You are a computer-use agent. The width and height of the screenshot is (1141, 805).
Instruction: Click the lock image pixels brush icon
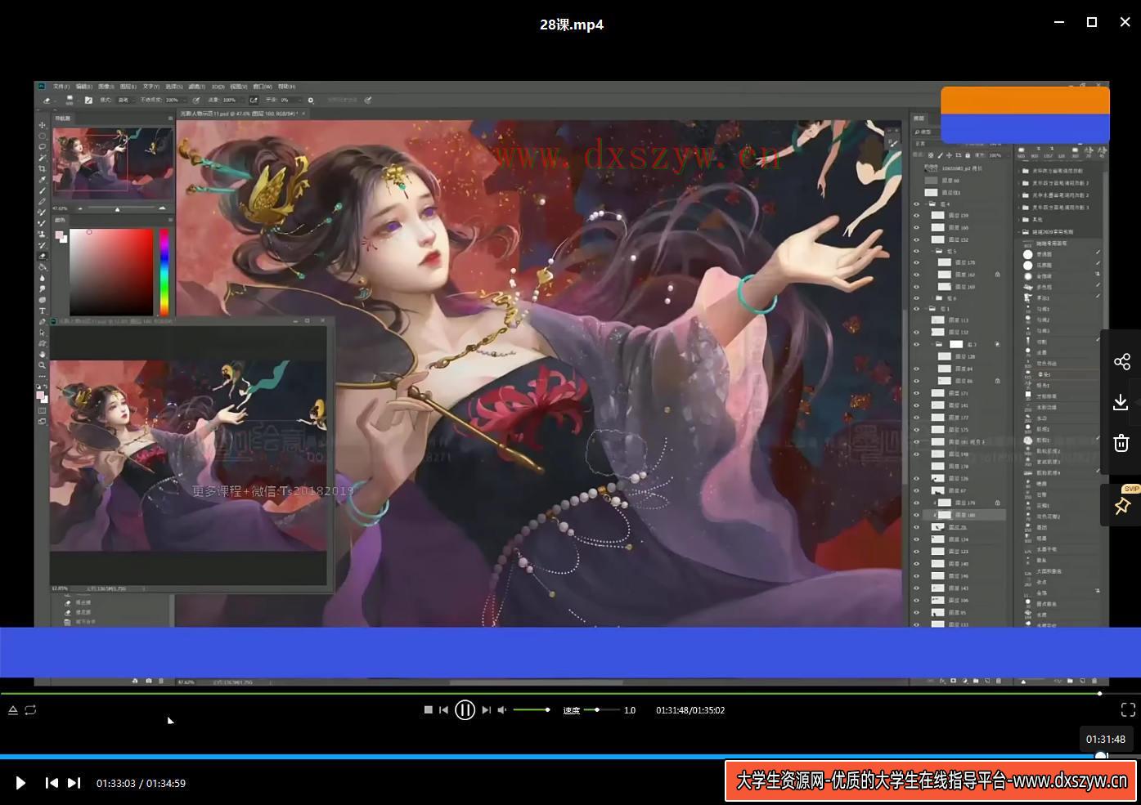tap(940, 155)
